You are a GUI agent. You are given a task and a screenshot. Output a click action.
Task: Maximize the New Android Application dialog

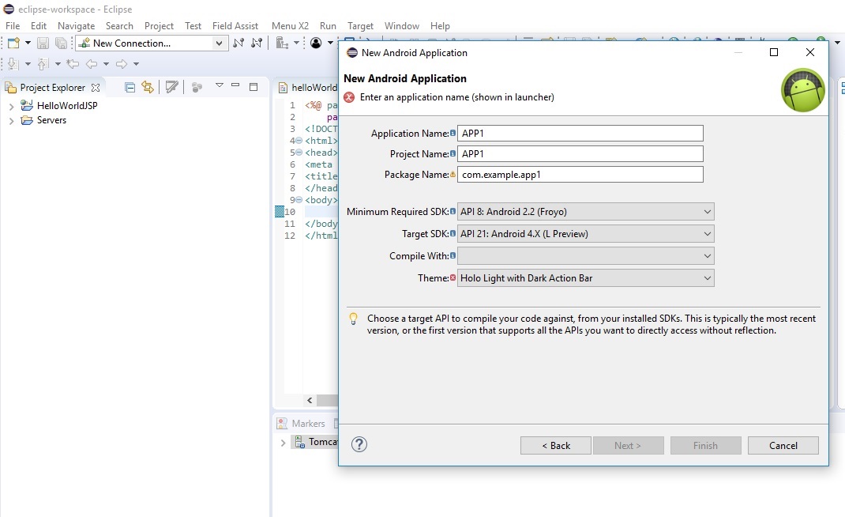click(774, 52)
